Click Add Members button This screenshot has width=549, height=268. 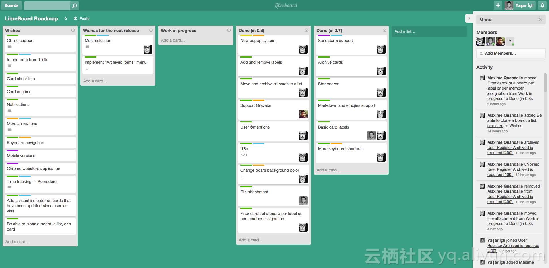coord(511,53)
